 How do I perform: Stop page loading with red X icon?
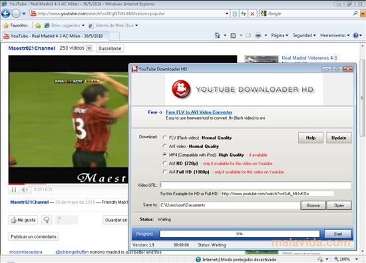252,14
